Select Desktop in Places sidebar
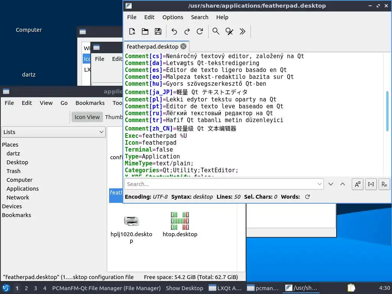The height and width of the screenshot is (294, 392). (x=17, y=162)
